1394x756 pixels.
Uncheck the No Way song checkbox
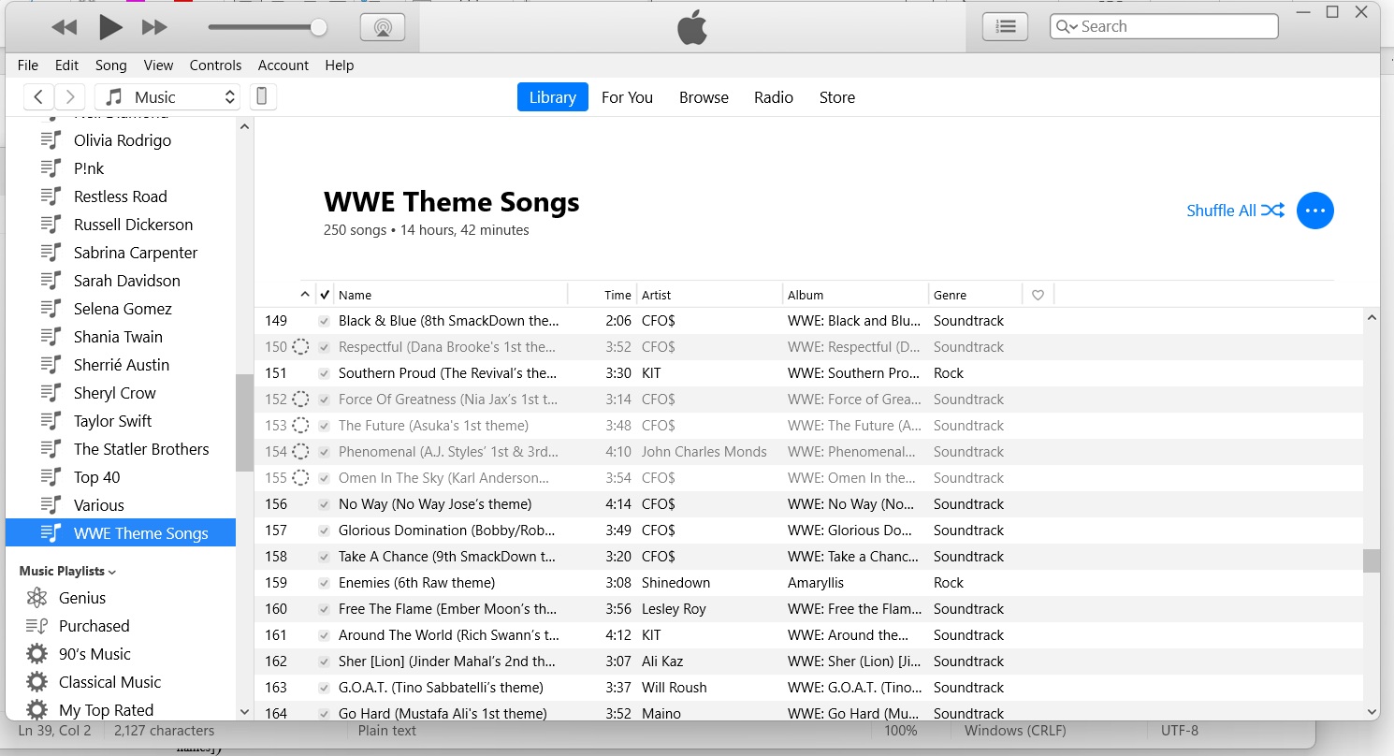tap(324, 504)
